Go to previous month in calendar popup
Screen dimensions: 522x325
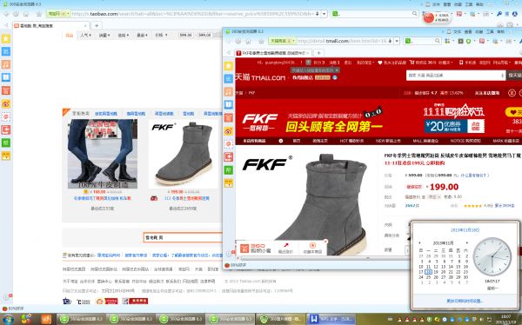pos(419,242)
